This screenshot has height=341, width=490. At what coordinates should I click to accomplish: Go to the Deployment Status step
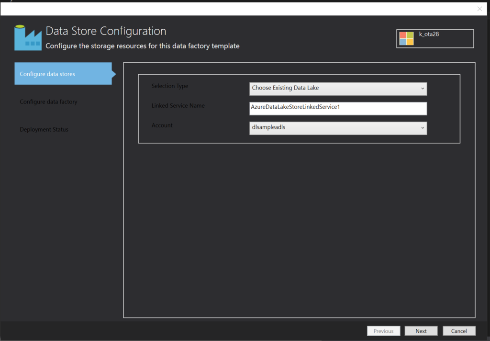(x=44, y=129)
